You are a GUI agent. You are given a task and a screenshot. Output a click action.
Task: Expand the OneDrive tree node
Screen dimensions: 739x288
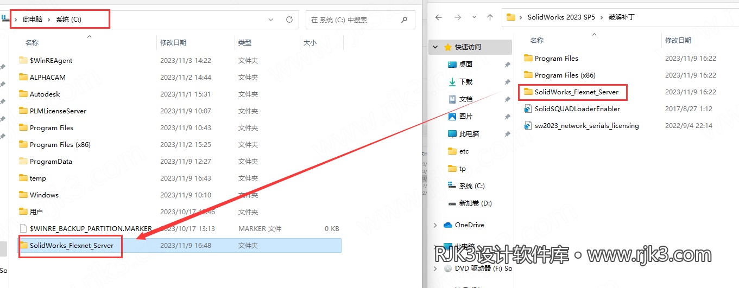[435, 225]
